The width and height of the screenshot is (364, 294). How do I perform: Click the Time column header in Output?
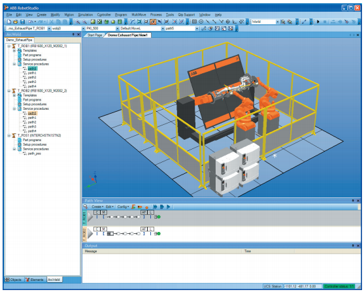[268, 252]
